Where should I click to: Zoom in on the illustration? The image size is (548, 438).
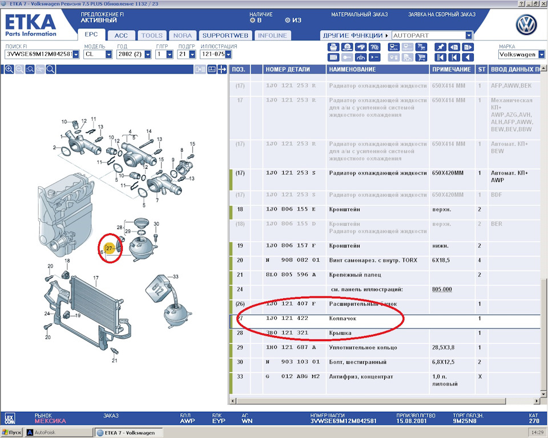[10, 69]
